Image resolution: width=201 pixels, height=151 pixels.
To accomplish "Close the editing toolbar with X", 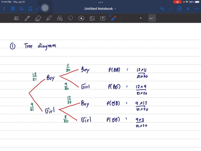I will point(188,9).
